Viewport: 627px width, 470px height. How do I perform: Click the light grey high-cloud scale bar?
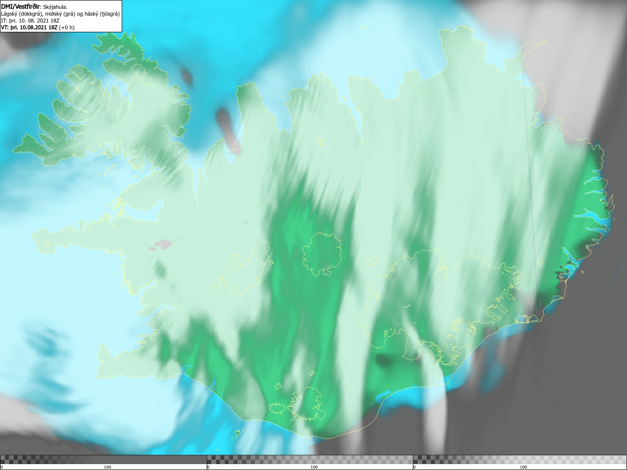520,459
